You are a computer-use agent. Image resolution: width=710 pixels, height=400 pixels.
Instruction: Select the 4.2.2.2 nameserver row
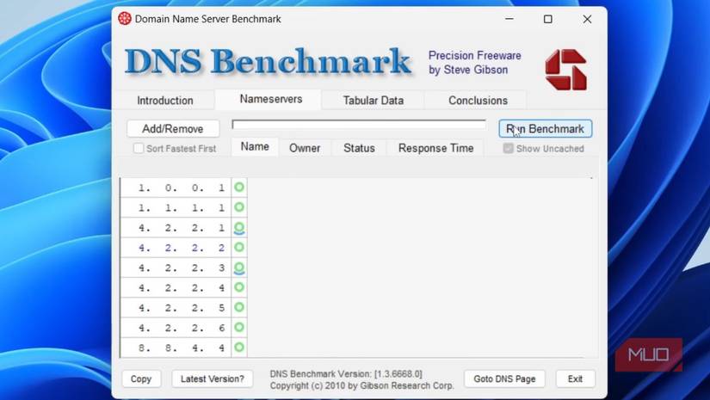pyautogui.click(x=176, y=248)
